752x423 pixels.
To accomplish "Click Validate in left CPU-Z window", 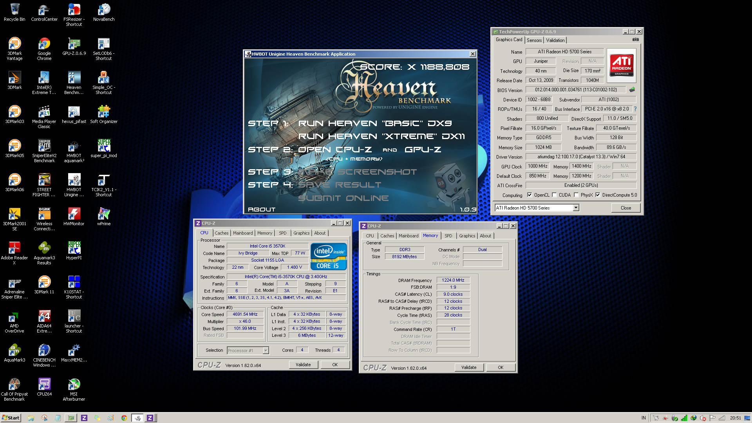I will (x=303, y=365).
